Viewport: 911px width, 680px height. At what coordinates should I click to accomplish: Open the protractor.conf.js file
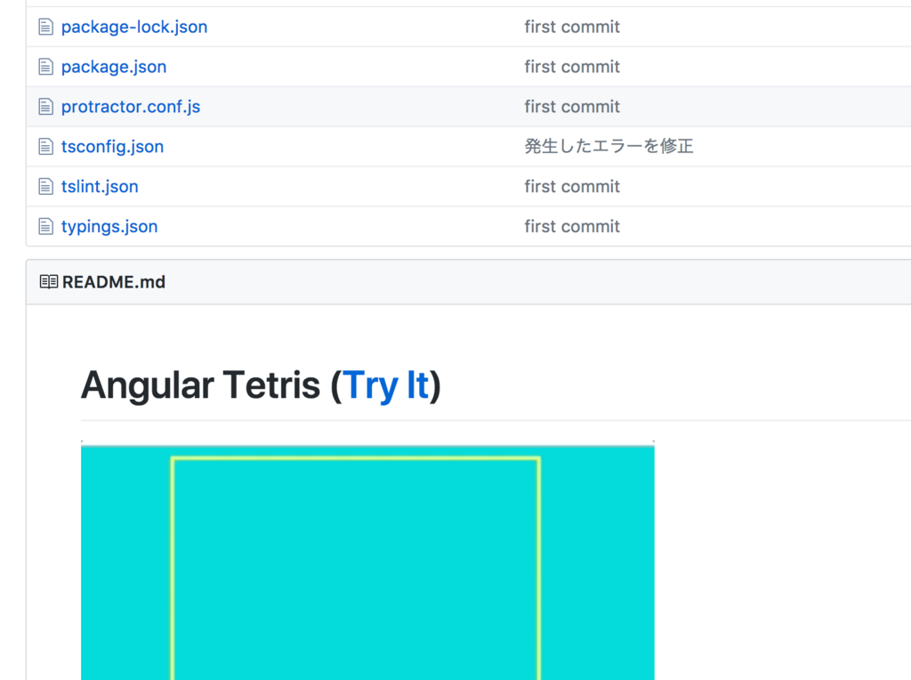point(130,106)
